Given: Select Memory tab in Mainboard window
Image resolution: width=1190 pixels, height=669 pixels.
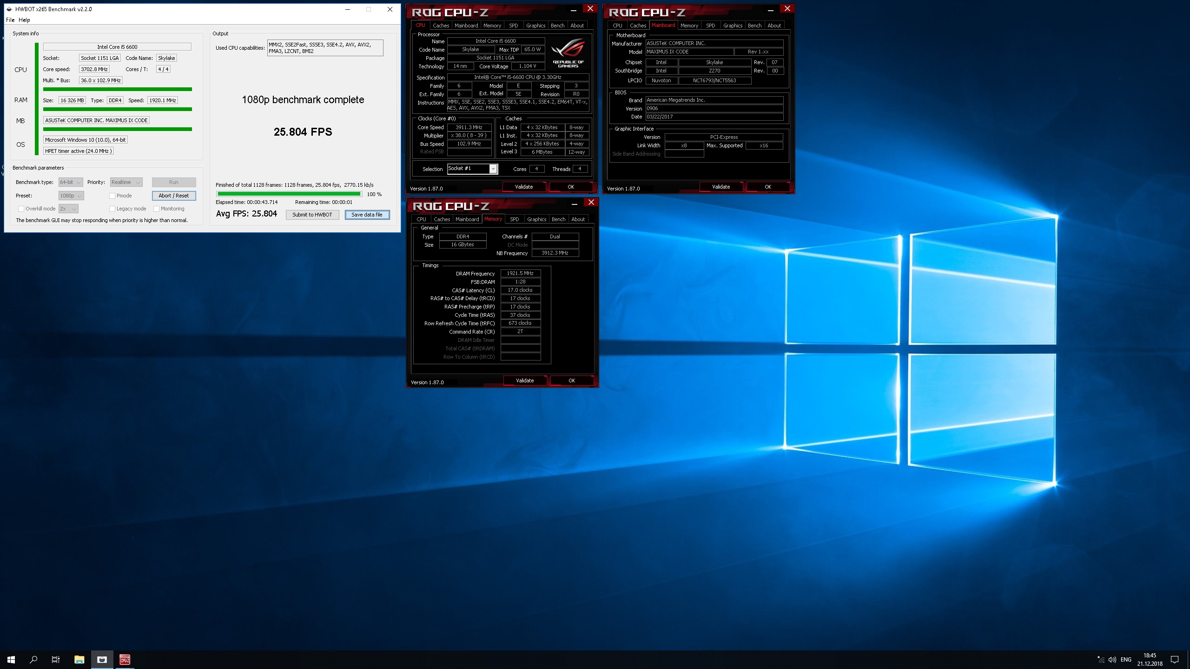Looking at the screenshot, I should 689,26.
